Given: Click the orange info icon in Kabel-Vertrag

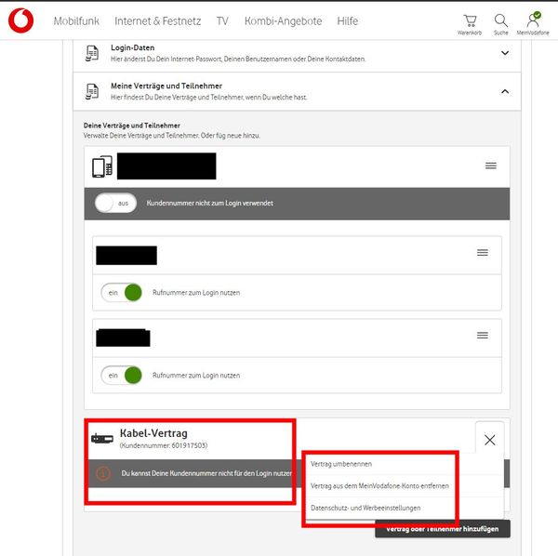Looking at the screenshot, I should pyautogui.click(x=103, y=473).
